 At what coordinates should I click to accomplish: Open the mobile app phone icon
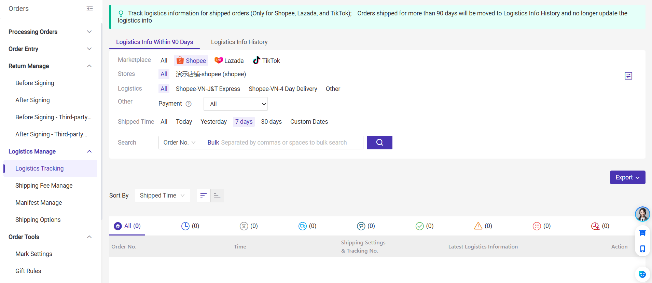(x=642, y=249)
